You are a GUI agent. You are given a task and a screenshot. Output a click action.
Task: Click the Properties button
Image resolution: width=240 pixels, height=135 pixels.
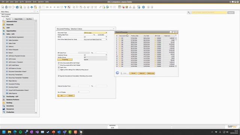(65, 60)
